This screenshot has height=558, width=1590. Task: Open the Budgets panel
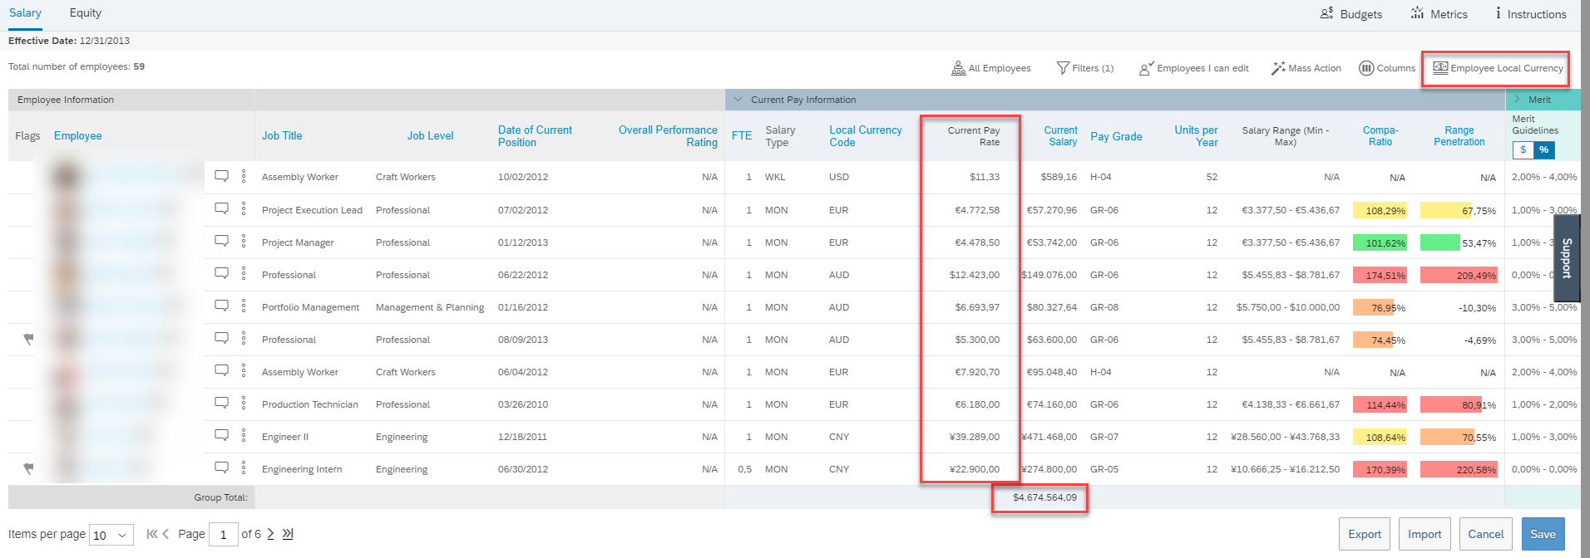[x=1351, y=14]
